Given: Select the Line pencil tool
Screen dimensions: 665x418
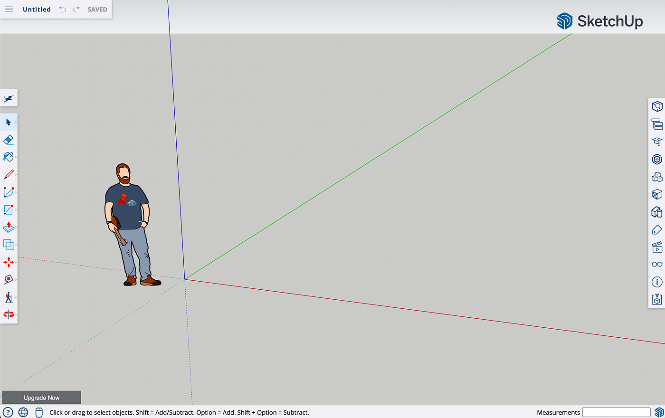Looking at the screenshot, I should pos(9,174).
